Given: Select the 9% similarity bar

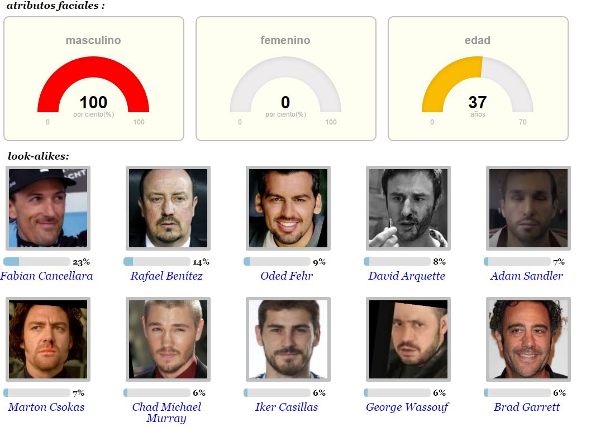Looking at the screenshot, I should coord(277,262).
